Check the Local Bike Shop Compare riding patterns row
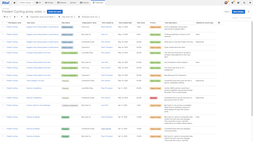Viewport: 253px width, 142px height. tap(3, 53)
